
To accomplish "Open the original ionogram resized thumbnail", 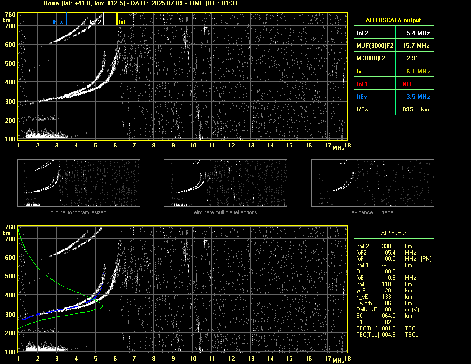I will (78, 183).
